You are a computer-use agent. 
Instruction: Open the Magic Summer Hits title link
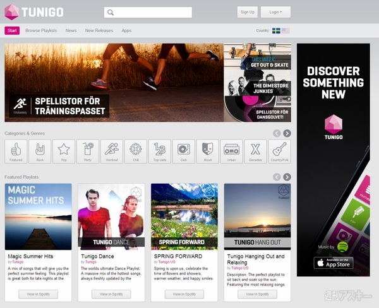click(30, 256)
